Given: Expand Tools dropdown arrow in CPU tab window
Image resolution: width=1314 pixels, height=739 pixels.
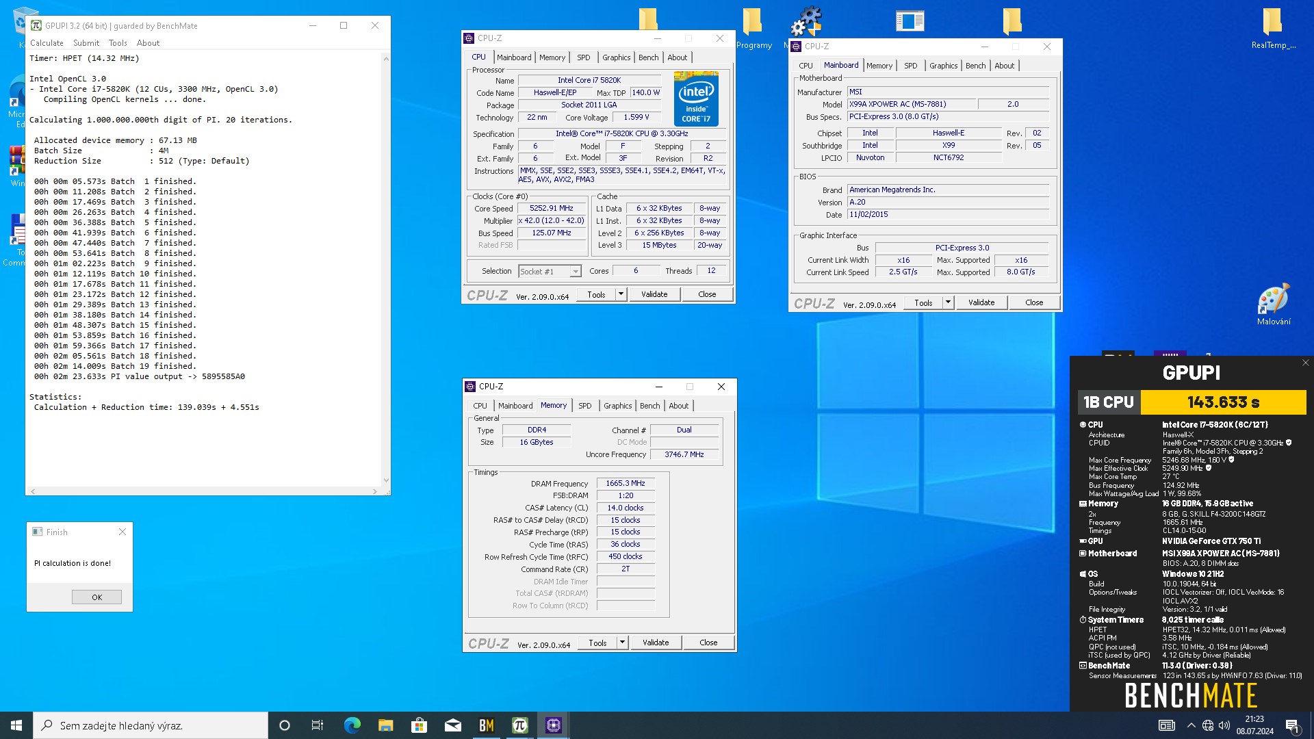Looking at the screenshot, I should click(x=621, y=294).
